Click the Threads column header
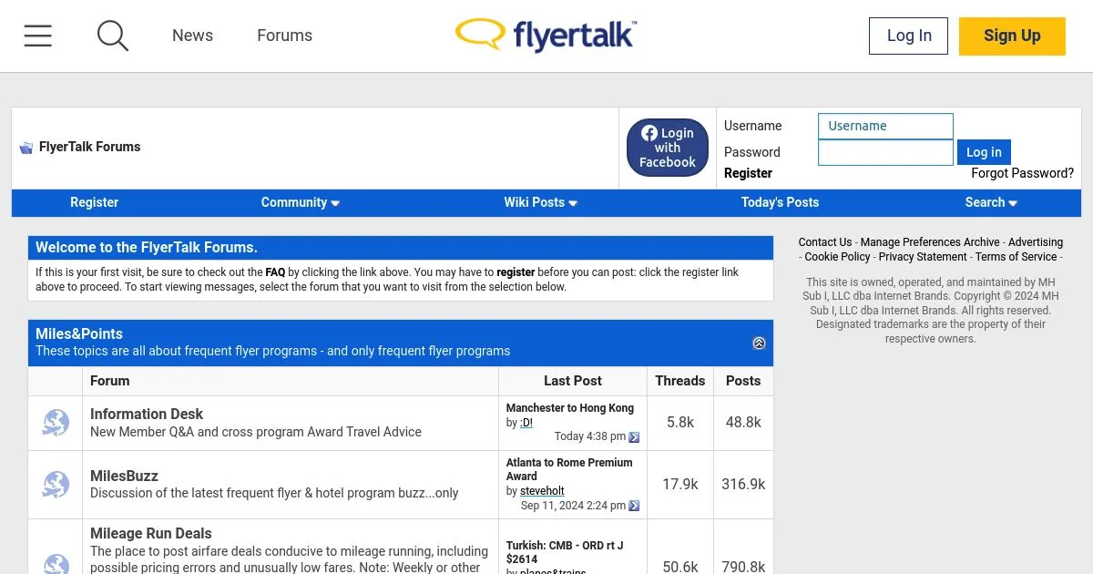This screenshot has width=1093, height=574. 680,381
